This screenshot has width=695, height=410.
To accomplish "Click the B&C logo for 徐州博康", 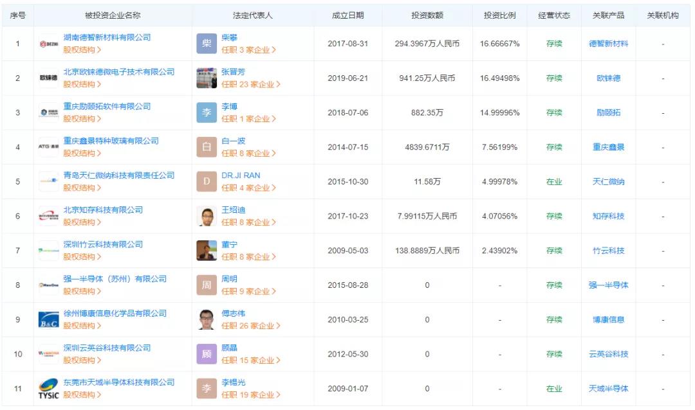I will pyautogui.click(x=48, y=320).
